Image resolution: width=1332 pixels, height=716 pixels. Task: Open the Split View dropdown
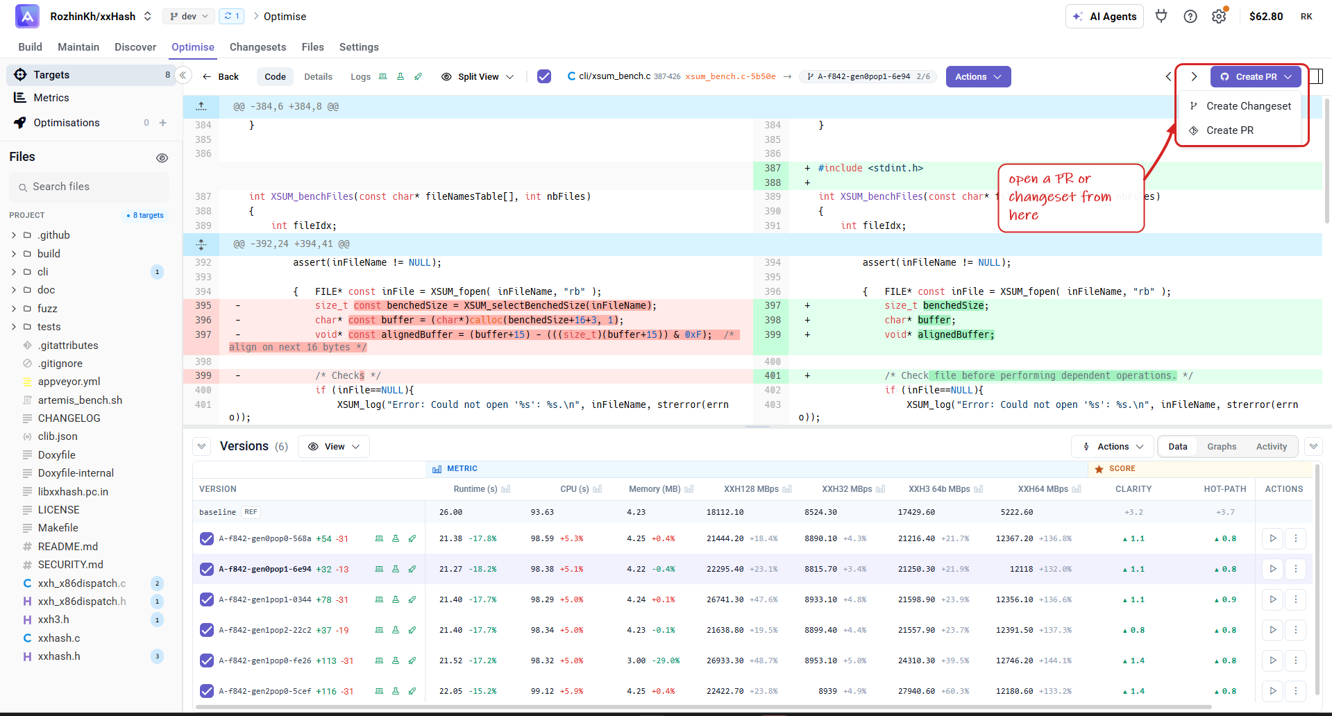[478, 76]
